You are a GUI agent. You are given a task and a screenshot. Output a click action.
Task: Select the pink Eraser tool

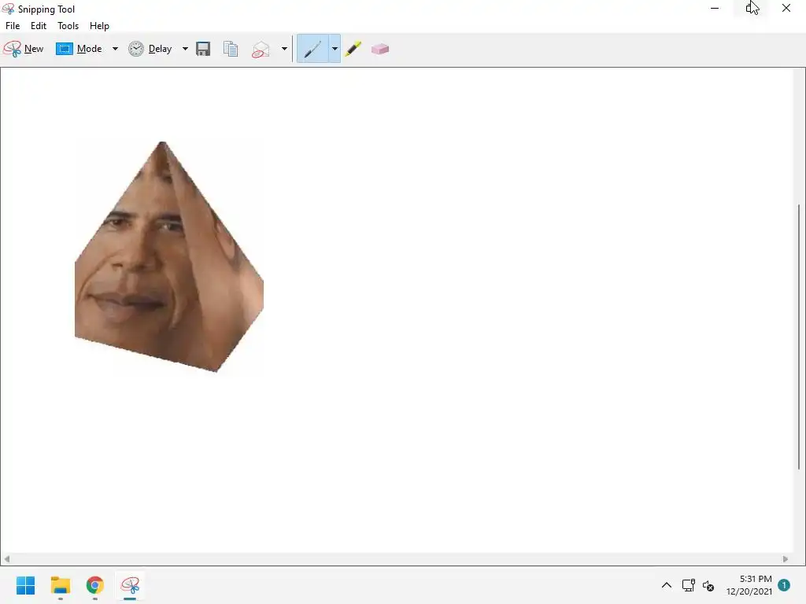[x=380, y=49]
